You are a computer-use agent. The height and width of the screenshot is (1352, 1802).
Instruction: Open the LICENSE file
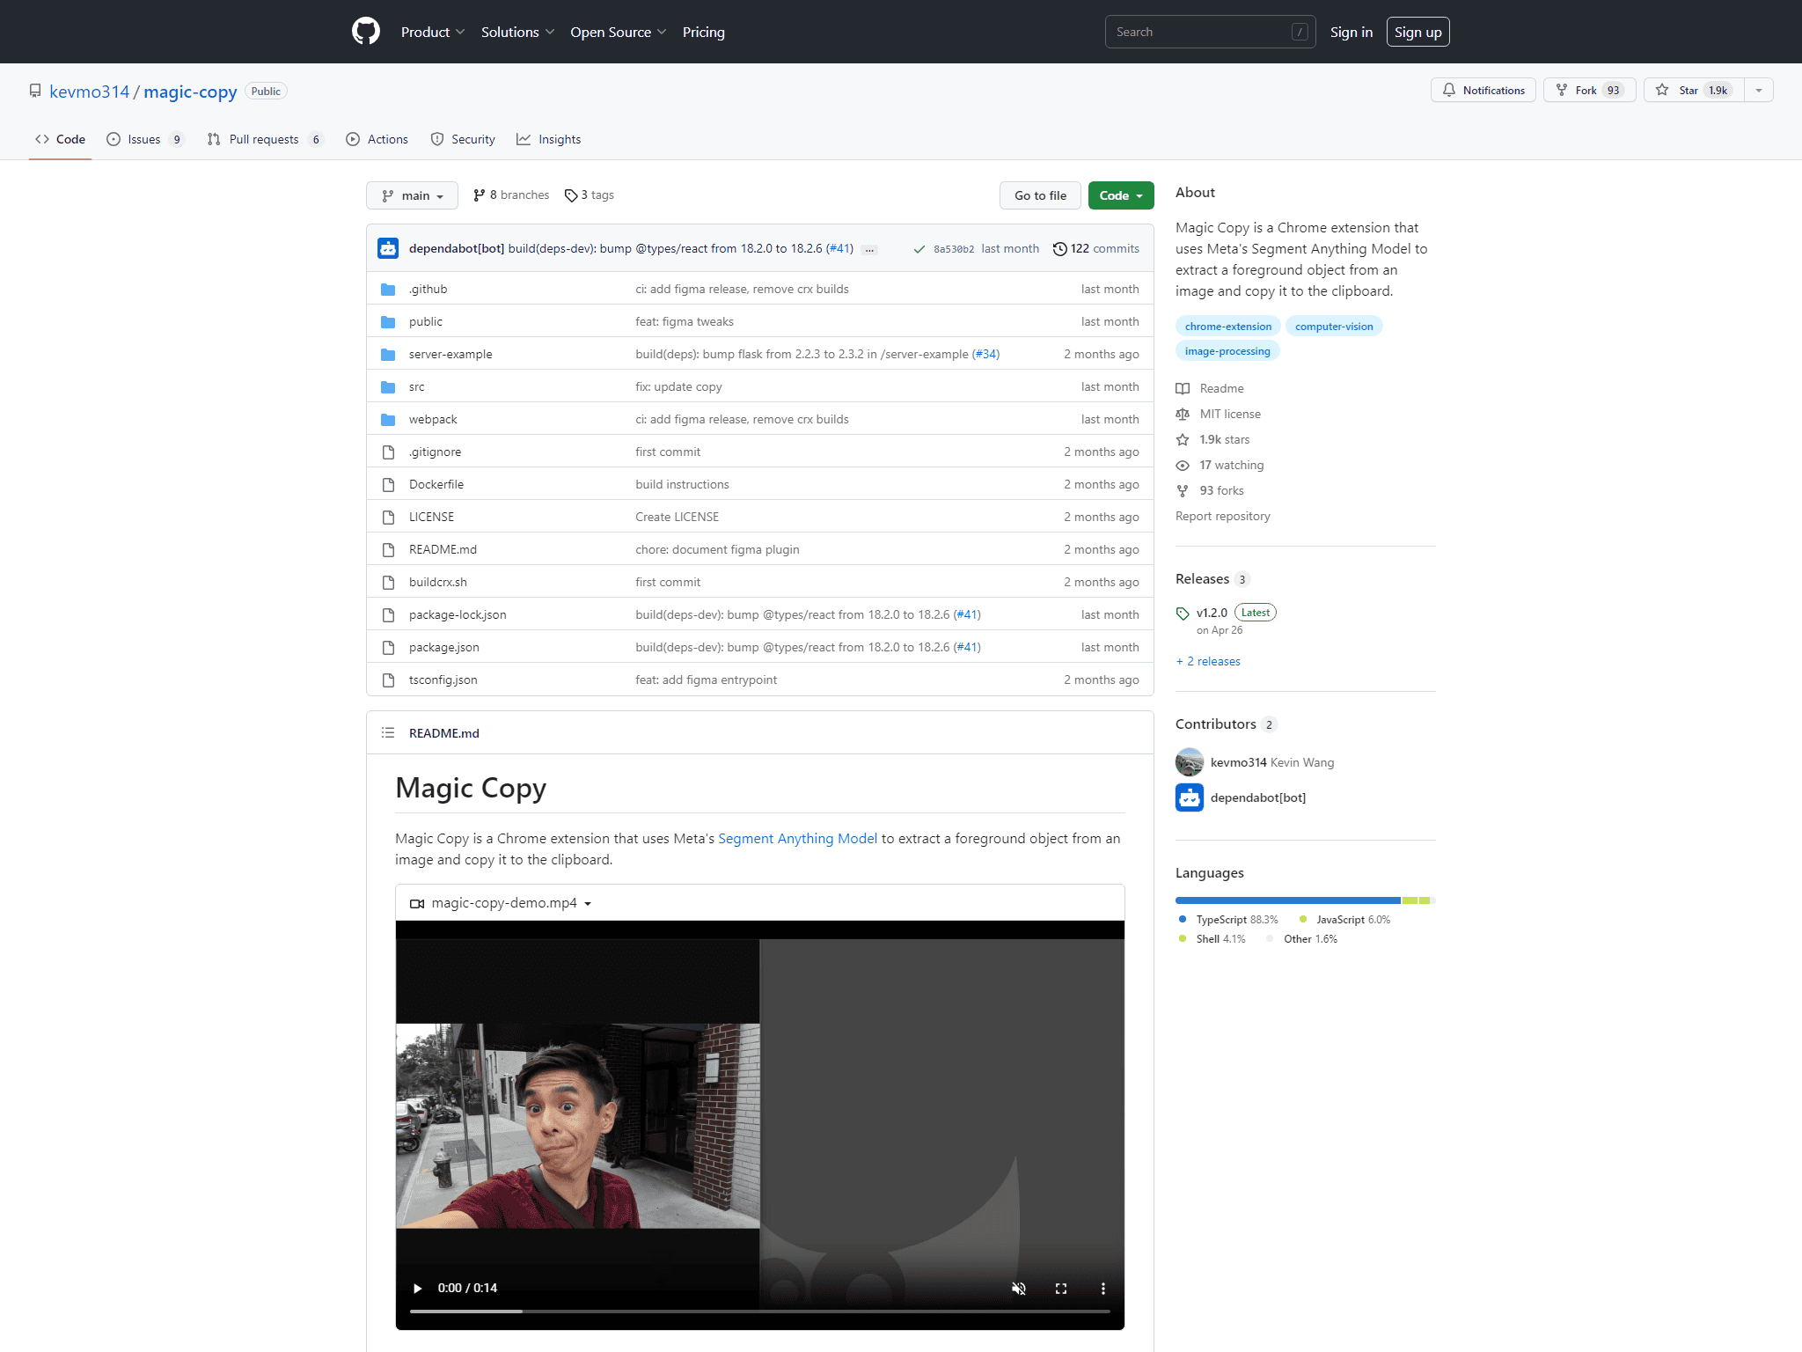[x=431, y=517]
